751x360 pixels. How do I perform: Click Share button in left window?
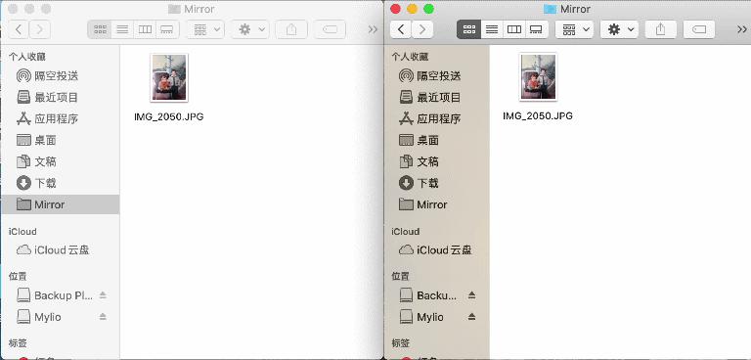291,29
